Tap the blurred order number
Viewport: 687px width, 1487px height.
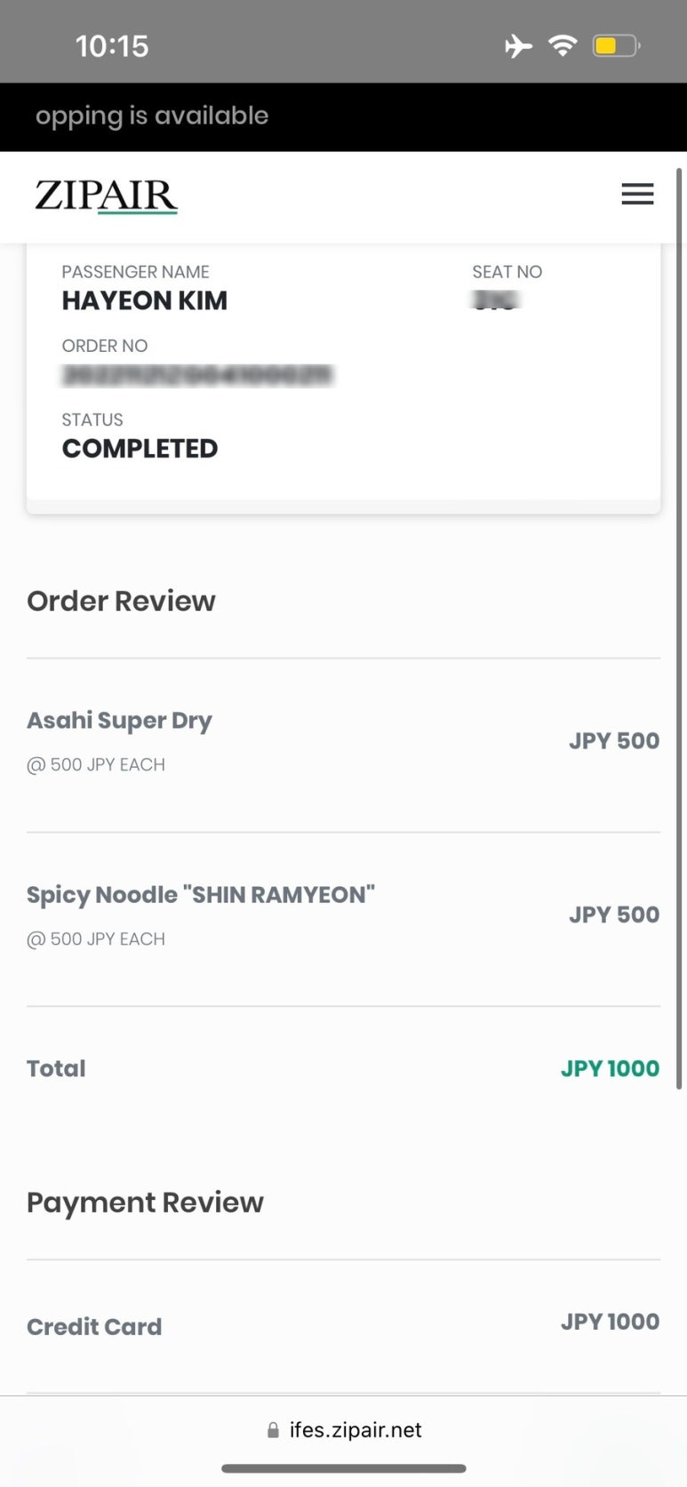(x=197, y=375)
